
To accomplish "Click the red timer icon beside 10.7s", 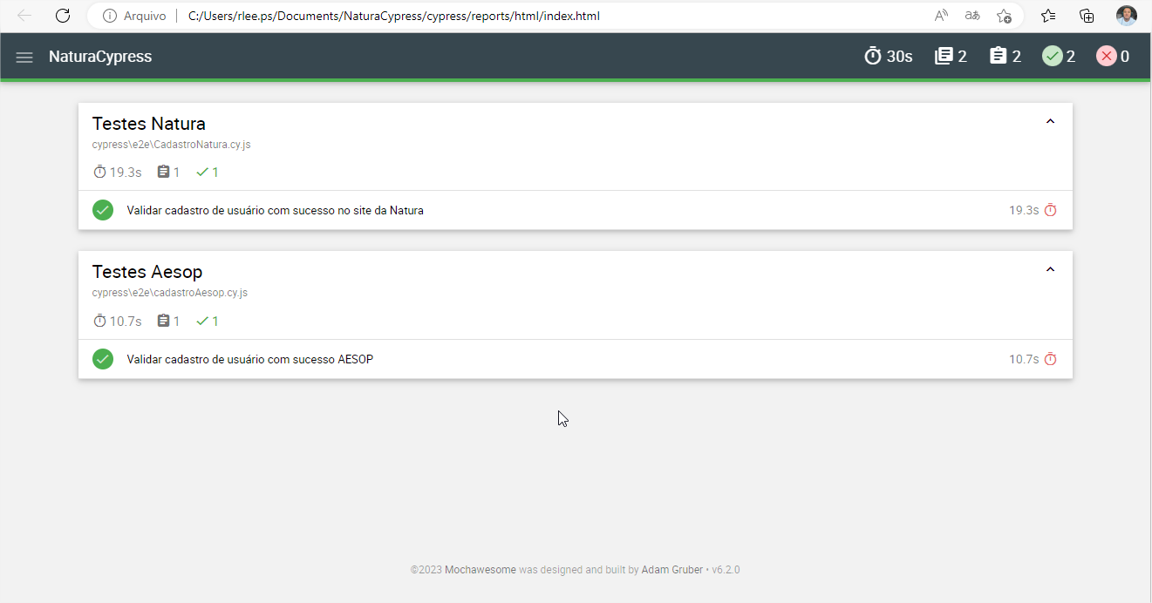I will click(x=1051, y=359).
